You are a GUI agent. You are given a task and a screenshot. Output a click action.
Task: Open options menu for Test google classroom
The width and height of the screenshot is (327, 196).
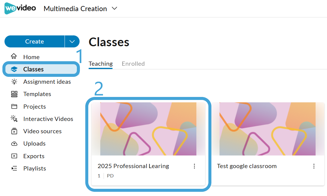point(314,166)
